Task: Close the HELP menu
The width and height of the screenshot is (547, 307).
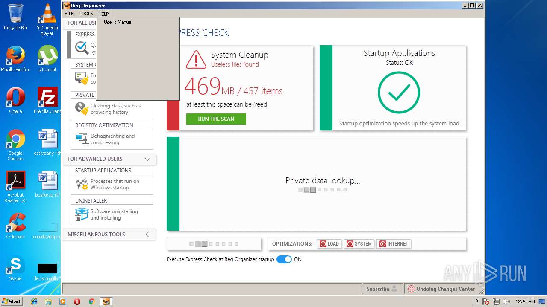Action: click(x=103, y=14)
